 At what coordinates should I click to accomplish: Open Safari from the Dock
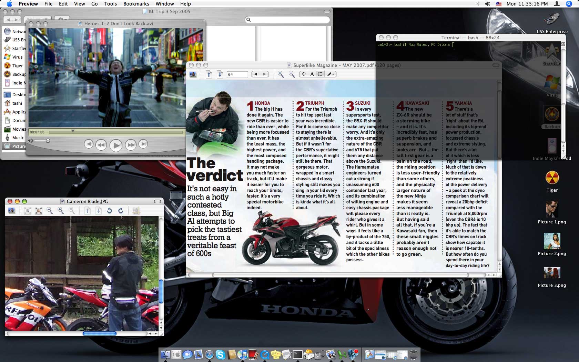point(209,354)
